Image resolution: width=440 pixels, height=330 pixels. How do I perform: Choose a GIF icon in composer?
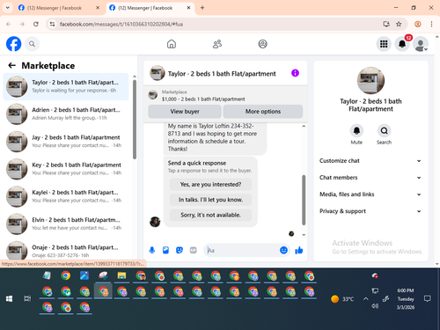(193, 250)
